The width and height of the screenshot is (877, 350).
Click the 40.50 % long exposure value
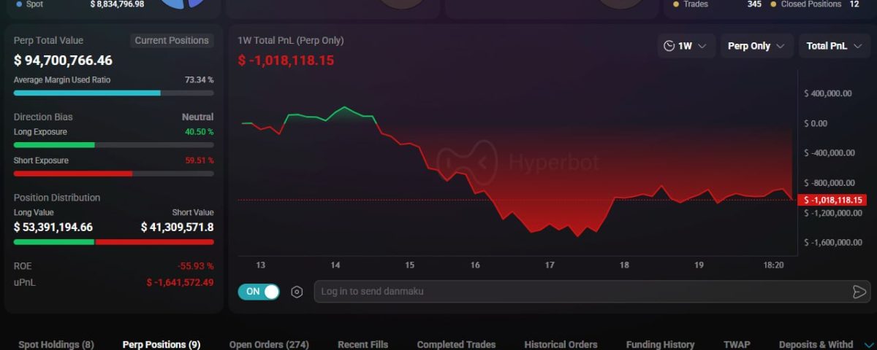click(199, 132)
